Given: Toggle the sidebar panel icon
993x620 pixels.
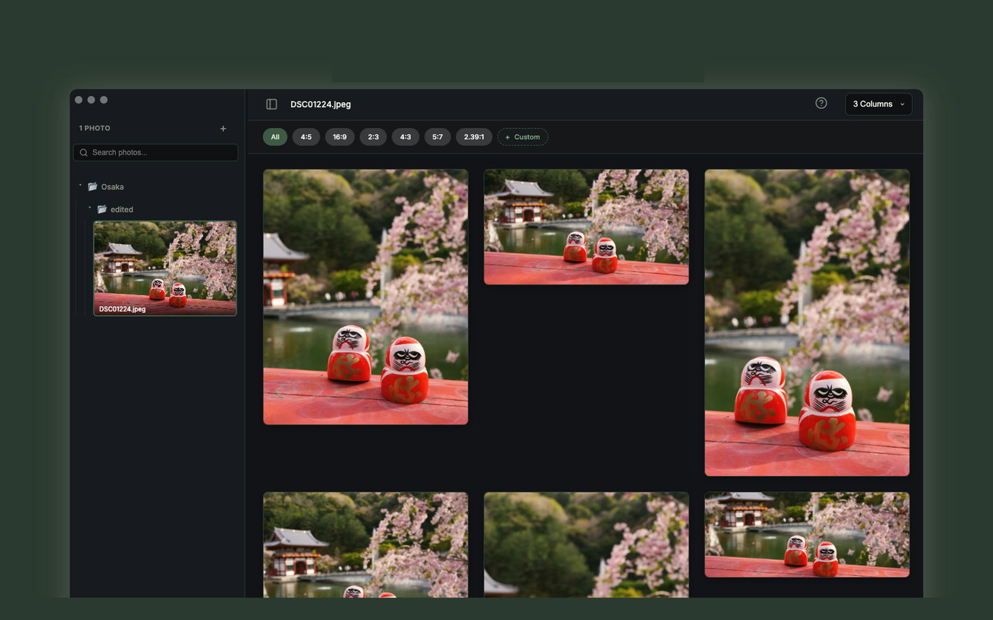Looking at the screenshot, I should 271,104.
